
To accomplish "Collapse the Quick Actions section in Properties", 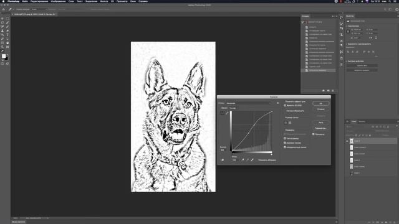I will click(347, 61).
